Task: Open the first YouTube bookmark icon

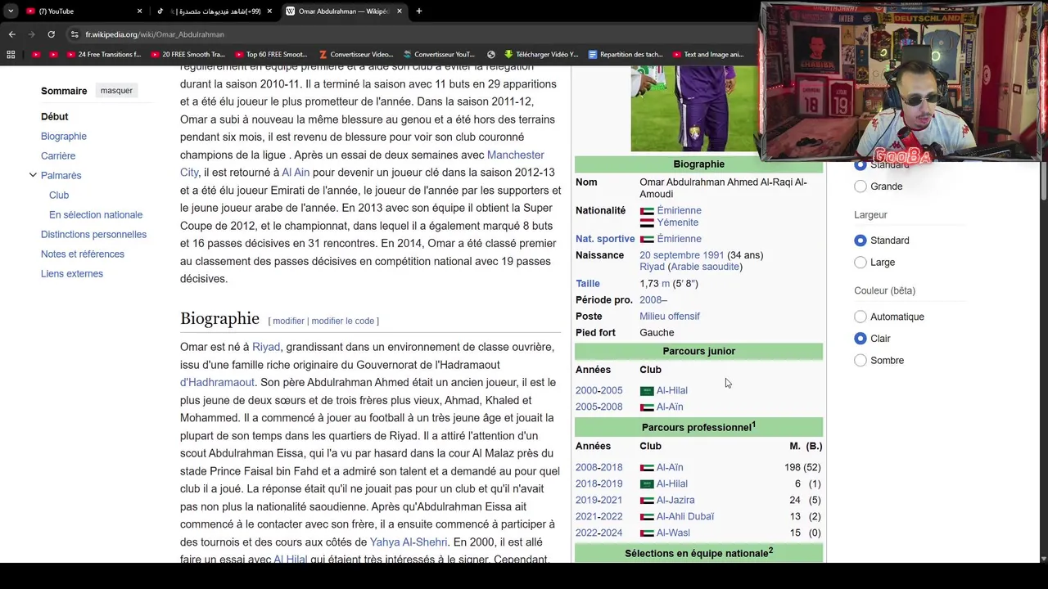Action: pos(36,55)
